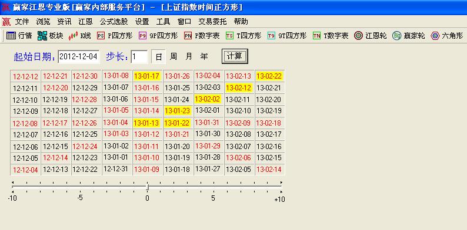This screenshot has height=230, width=467.
Task: Open the 六角形 hexagon tool icon
Action: 435,36
